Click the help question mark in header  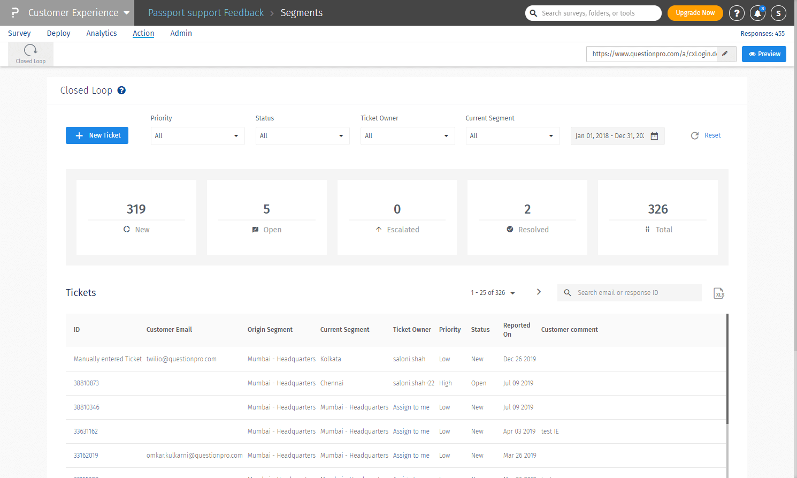pos(737,13)
